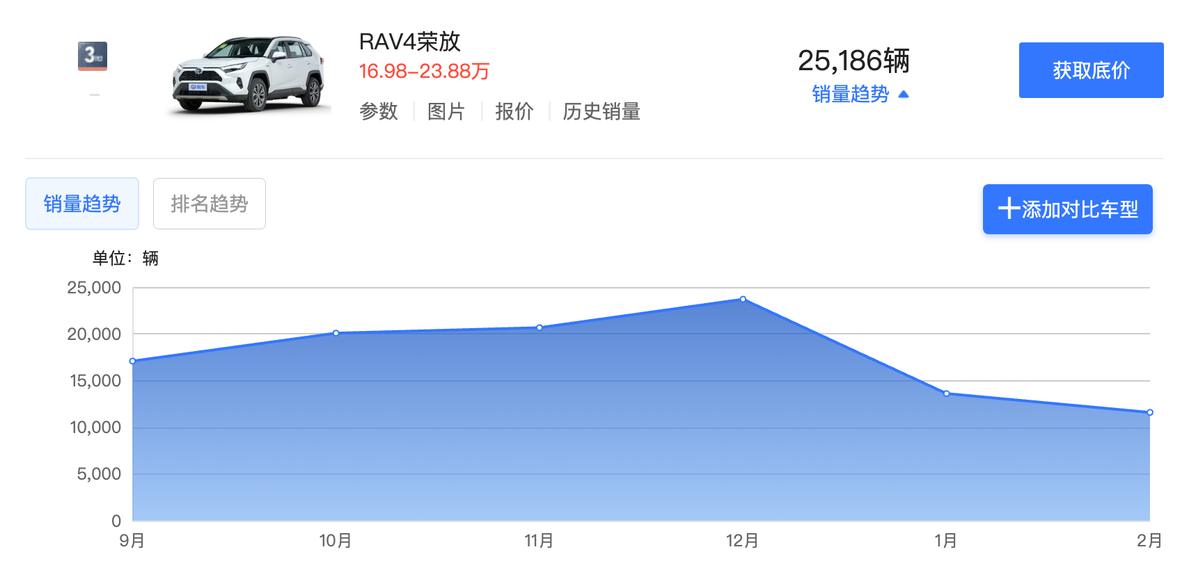Click the 2月 axis label

pos(1150,541)
